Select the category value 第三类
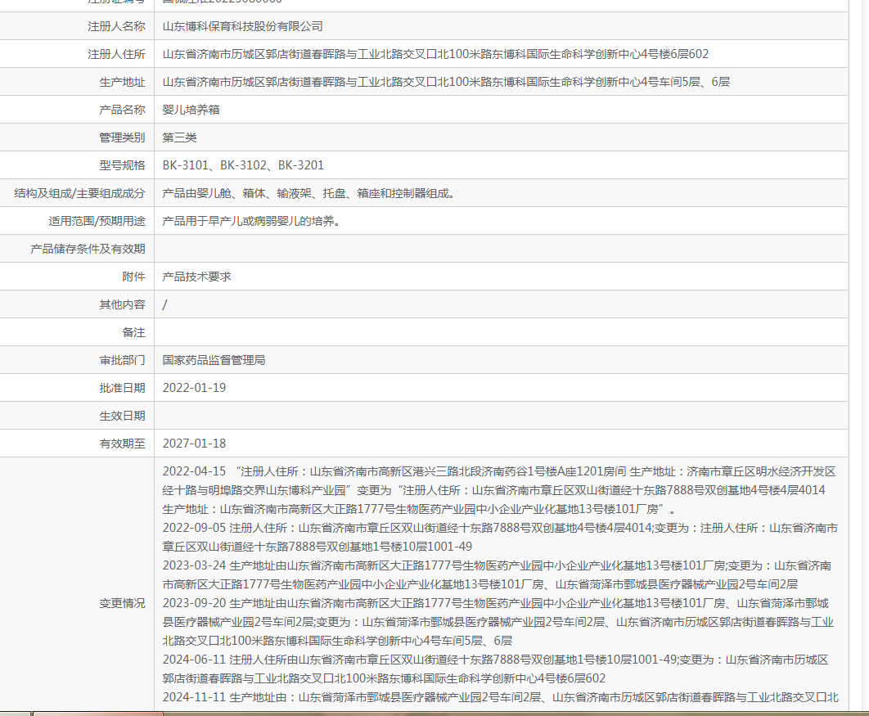 (179, 137)
